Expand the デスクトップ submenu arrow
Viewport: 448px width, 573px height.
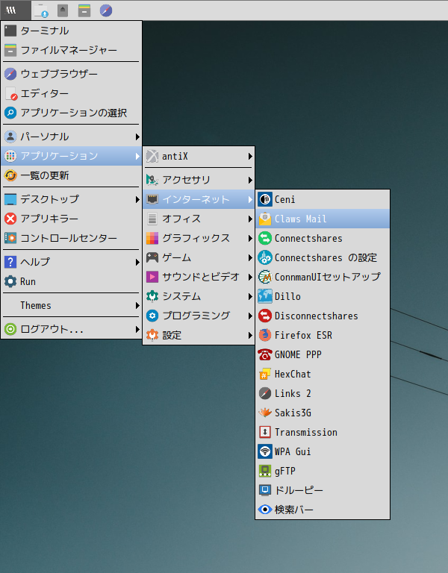point(137,199)
